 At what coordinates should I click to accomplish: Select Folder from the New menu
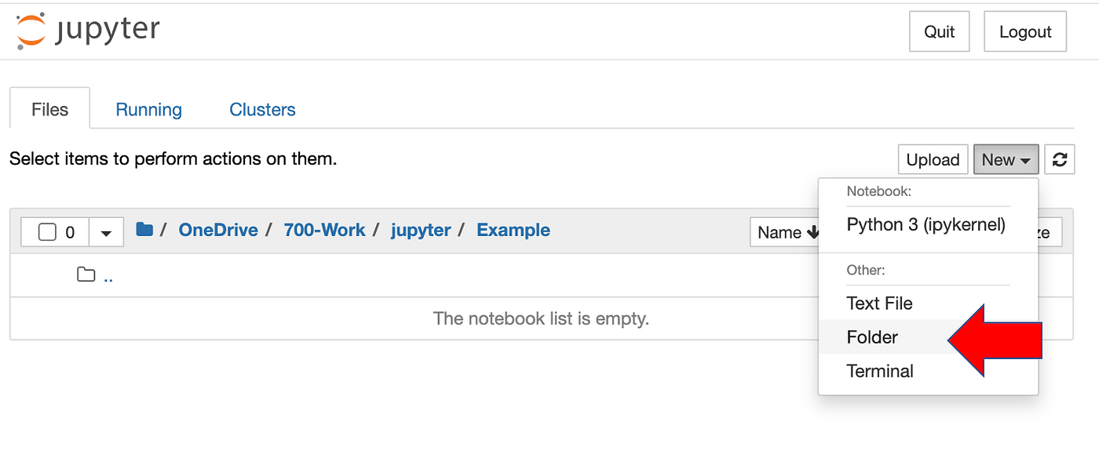pyautogui.click(x=872, y=337)
